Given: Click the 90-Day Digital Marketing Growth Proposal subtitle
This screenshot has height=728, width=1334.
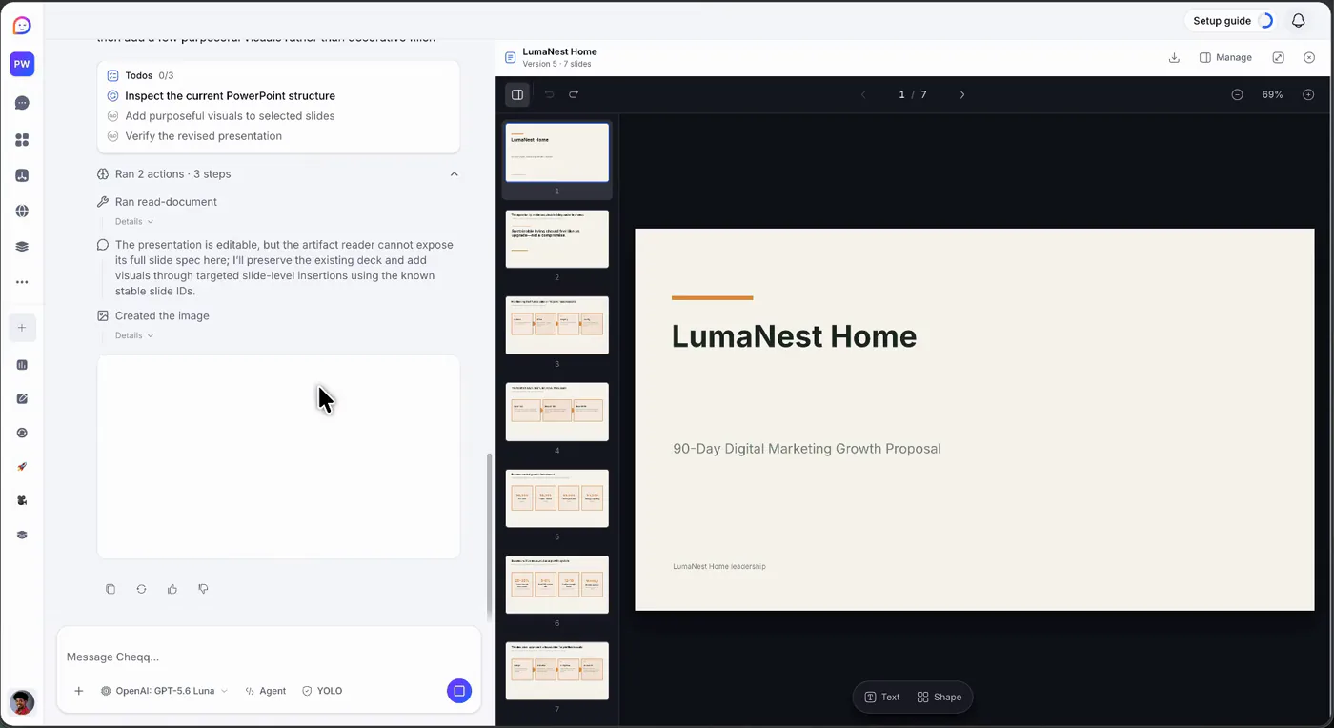Looking at the screenshot, I should [807, 449].
